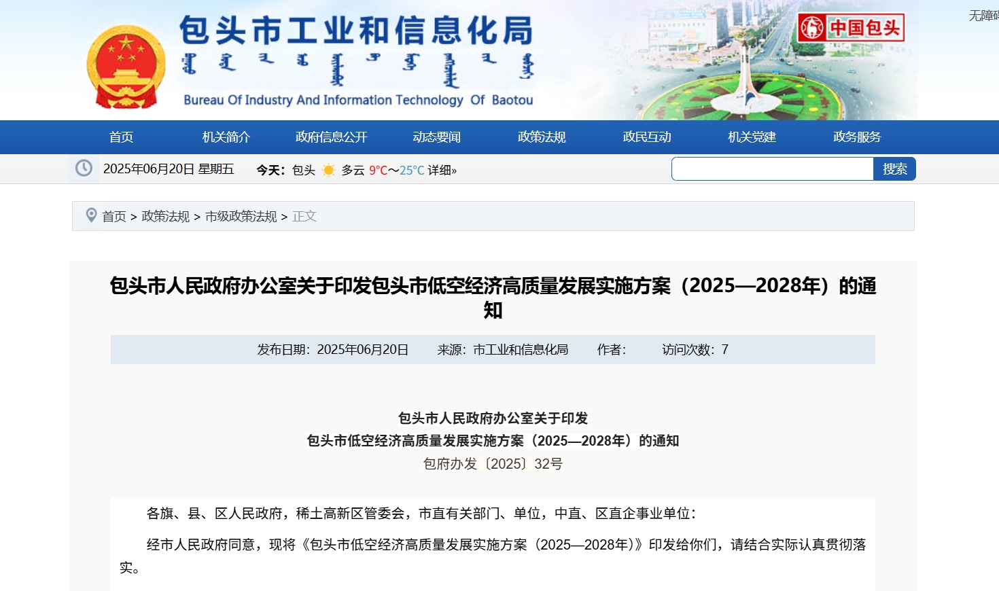Select 政府信息公开 in navigation bar

pos(331,137)
